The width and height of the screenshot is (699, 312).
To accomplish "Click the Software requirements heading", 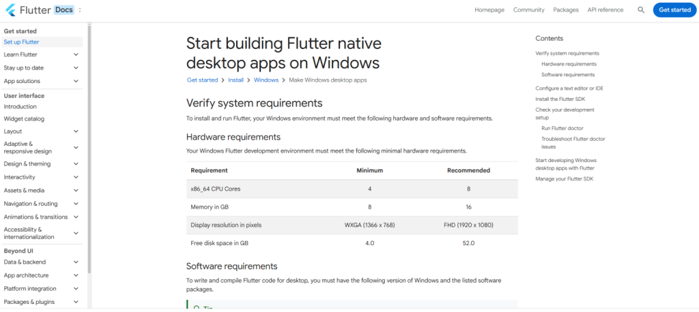I will point(232,266).
